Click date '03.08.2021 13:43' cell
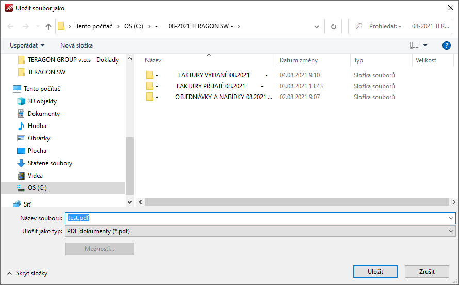 (301, 86)
